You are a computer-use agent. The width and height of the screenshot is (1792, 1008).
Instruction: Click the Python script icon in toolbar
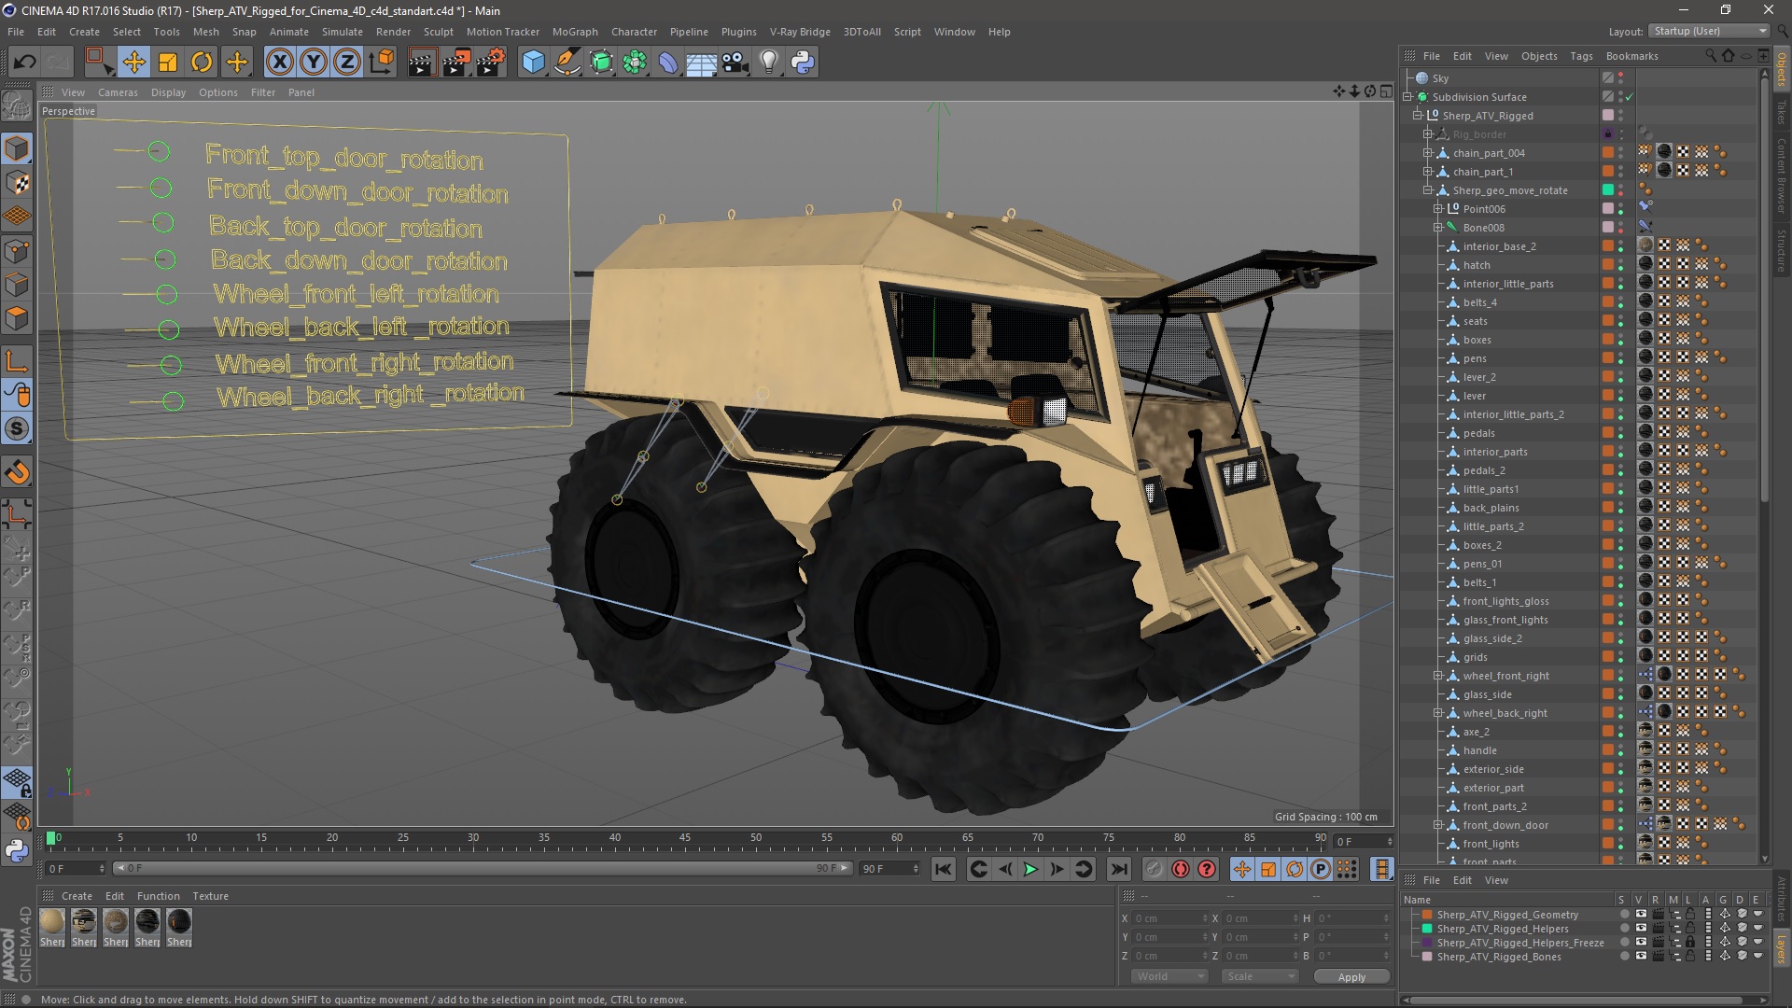(x=803, y=63)
